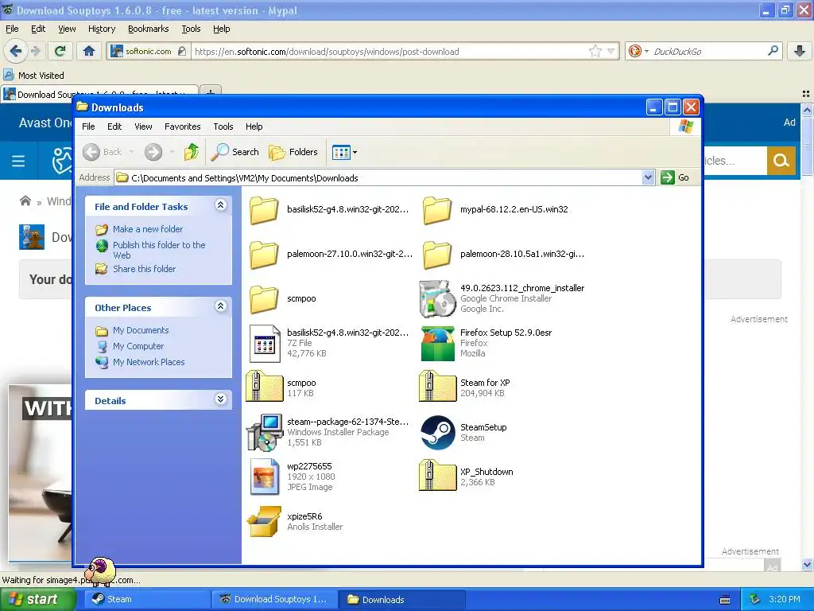Select the scmpoo folder icon
This screenshot has width=814, height=611.
point(264,299)
